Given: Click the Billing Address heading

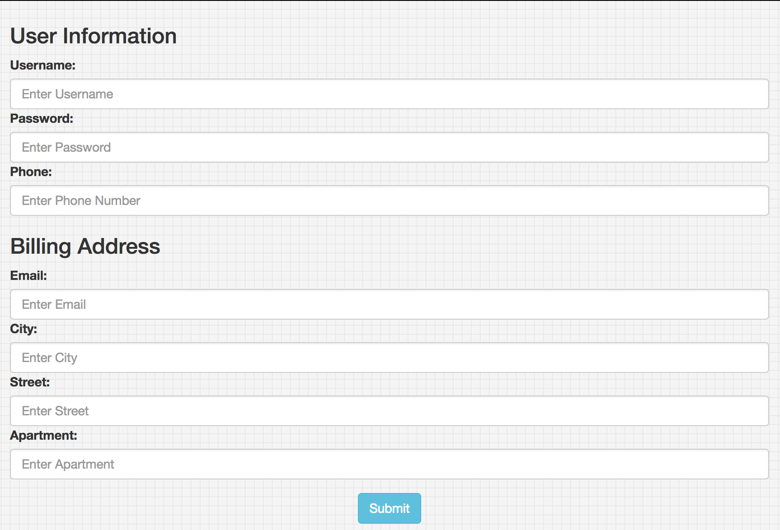Looking at the screenshot, I should click(x=85, y=246).
